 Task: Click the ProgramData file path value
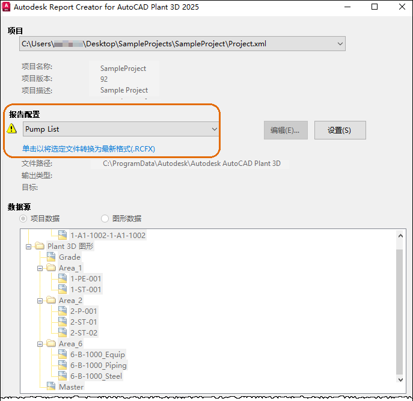[192, 164]
